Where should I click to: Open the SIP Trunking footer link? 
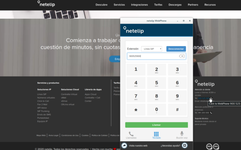[43, 111]
